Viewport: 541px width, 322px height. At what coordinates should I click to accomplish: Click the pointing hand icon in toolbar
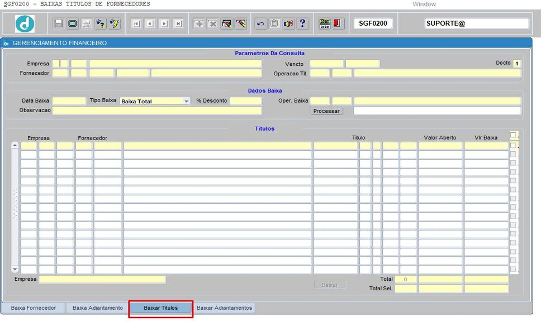pyautogui.click(x=288, y=23)
